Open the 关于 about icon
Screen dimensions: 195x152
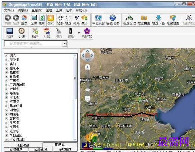pos(84,18)
